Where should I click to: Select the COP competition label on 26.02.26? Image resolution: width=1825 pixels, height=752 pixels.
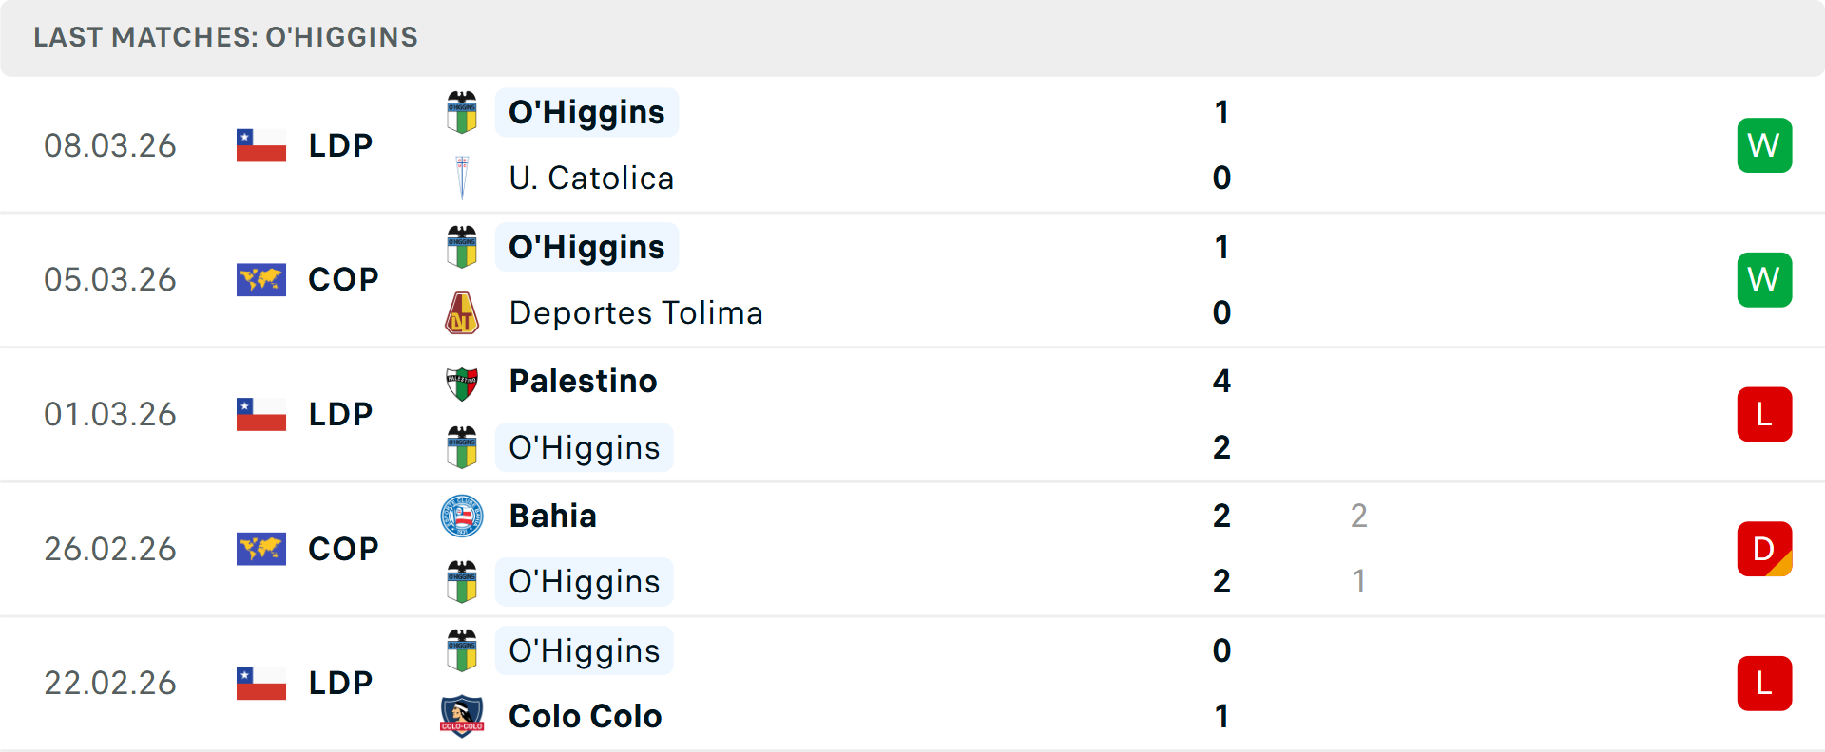pyautogui.click(x=343, y=549)
